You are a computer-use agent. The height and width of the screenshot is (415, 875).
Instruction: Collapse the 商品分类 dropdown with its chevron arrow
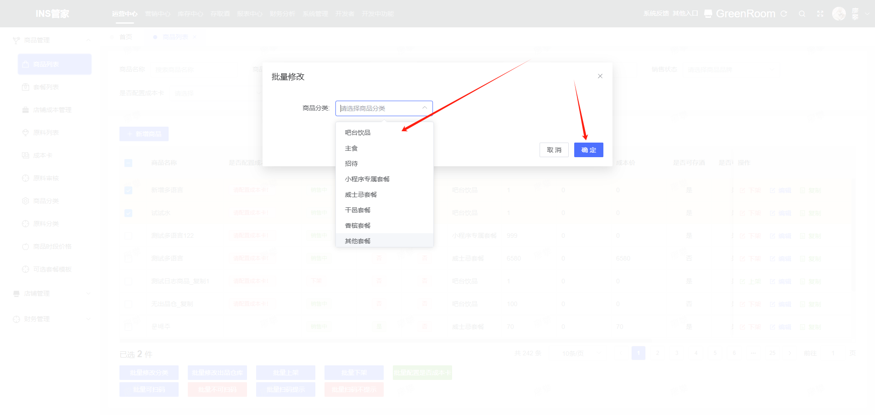coord(424,108)
